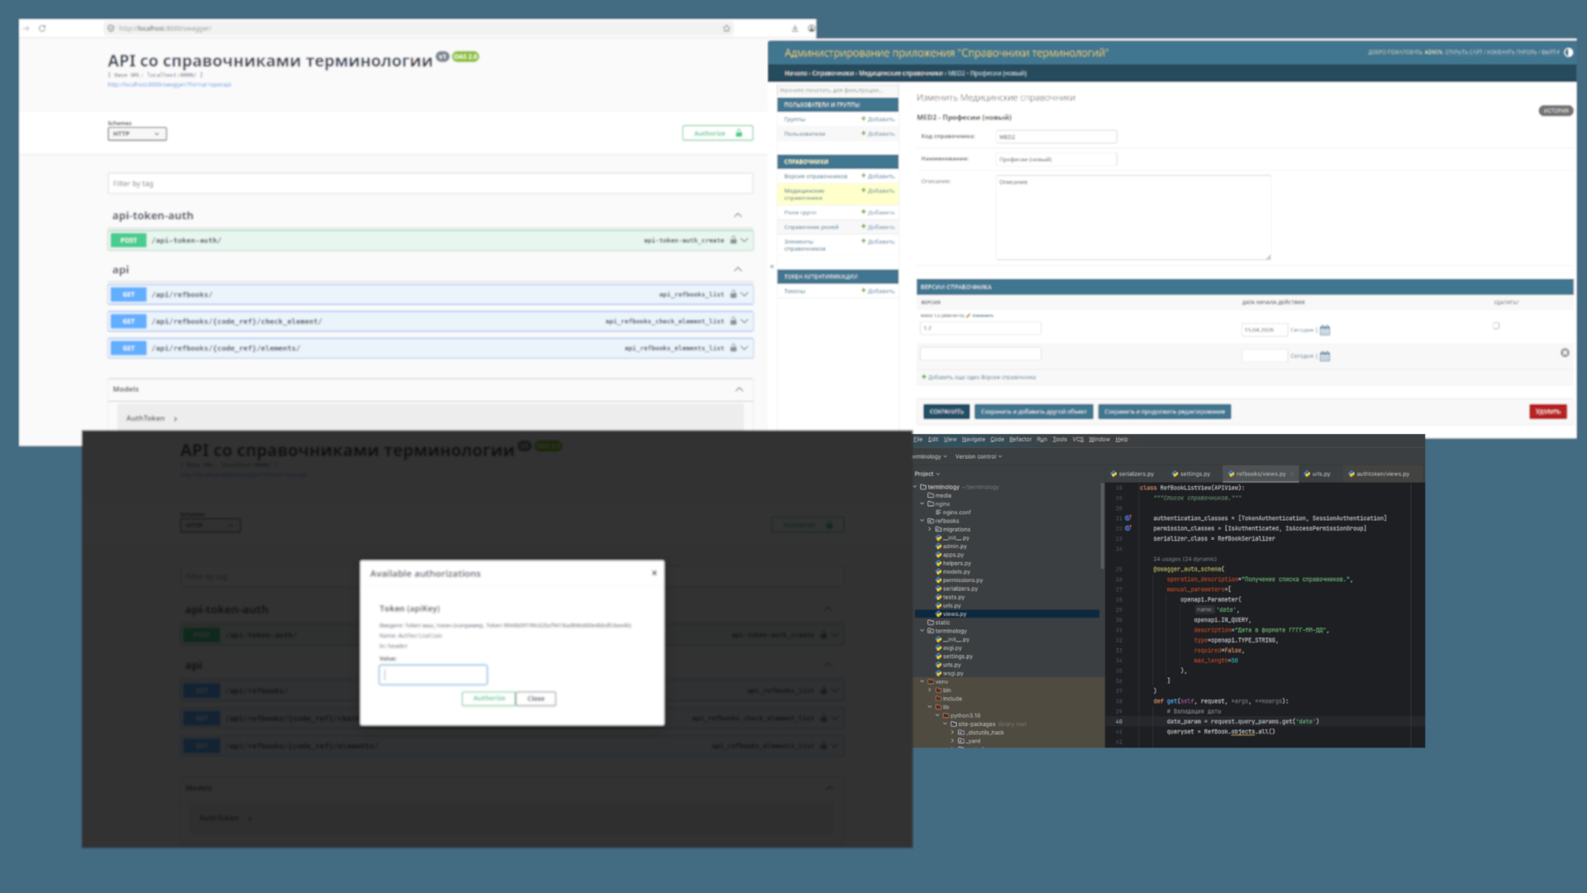Bookmark the page with the star icon
This screenshot has width=1587, height=893.
[727, 28]
